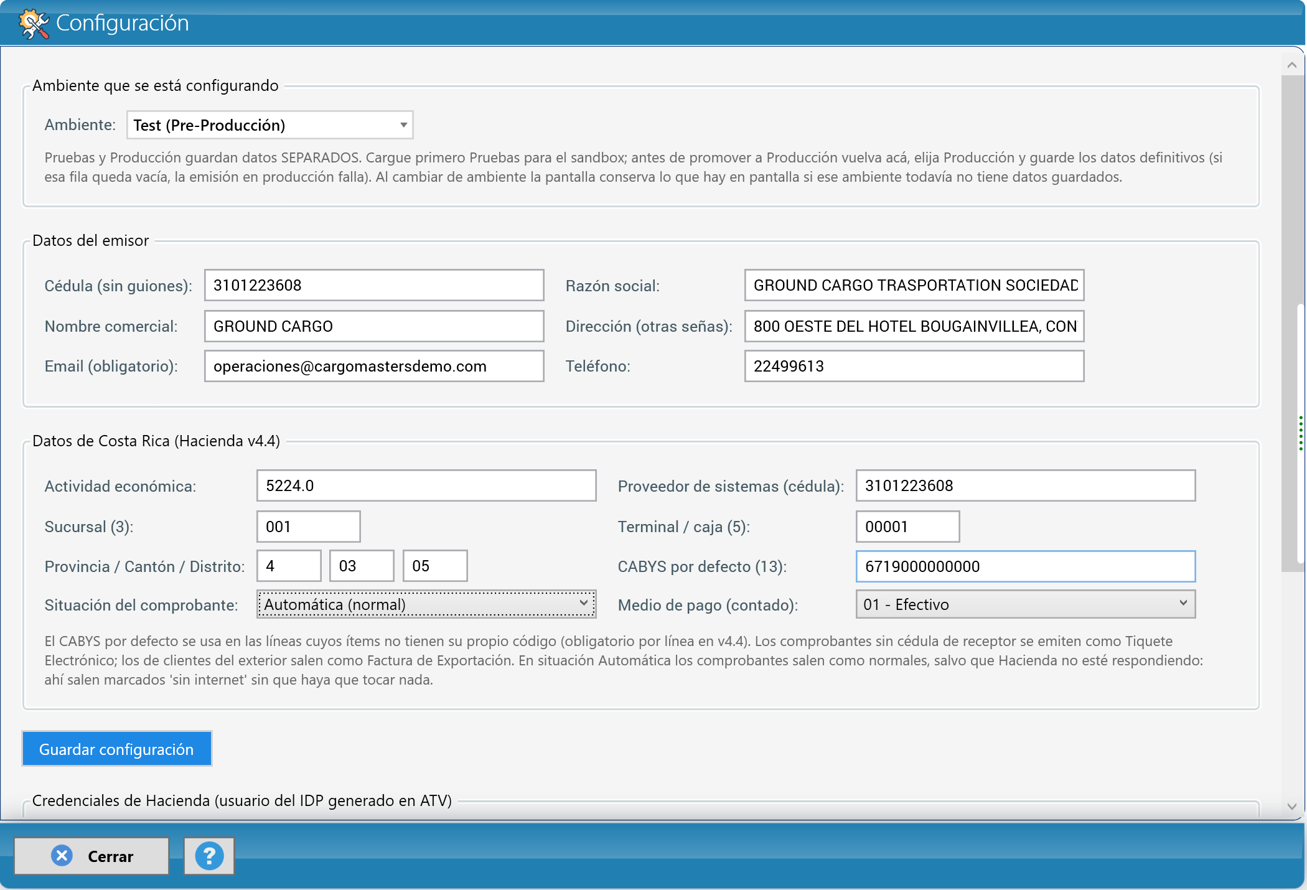This screenshot has width=1307, height=890.
Task: Click the 'Credenciales de Hacienda' section heading
Action: point(242,801)
